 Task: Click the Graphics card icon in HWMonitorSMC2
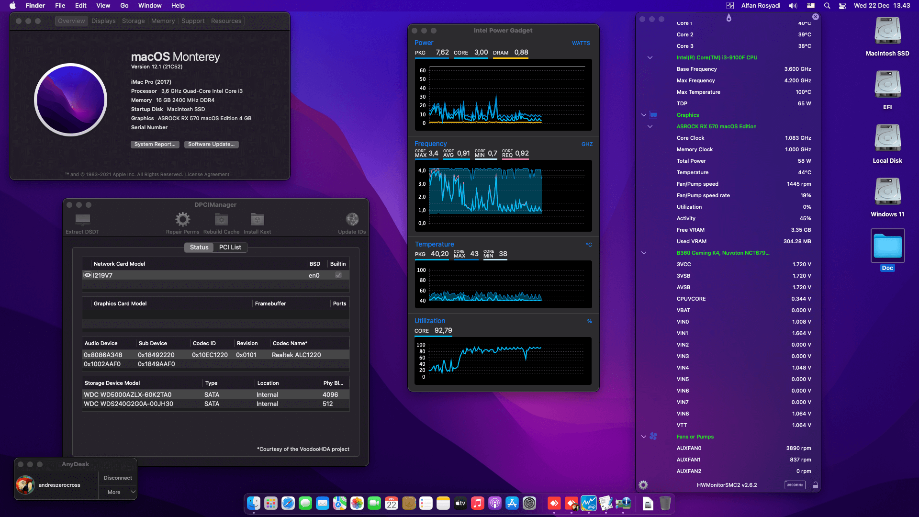coord(653,115)
